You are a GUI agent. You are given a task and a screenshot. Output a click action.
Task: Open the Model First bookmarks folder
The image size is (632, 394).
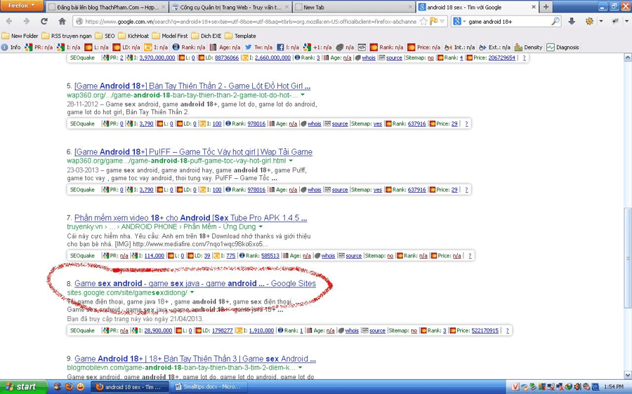coord(170,36)
